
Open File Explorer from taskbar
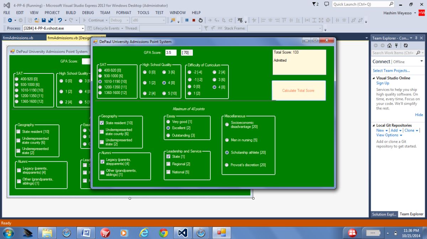(x=47, y=233)
